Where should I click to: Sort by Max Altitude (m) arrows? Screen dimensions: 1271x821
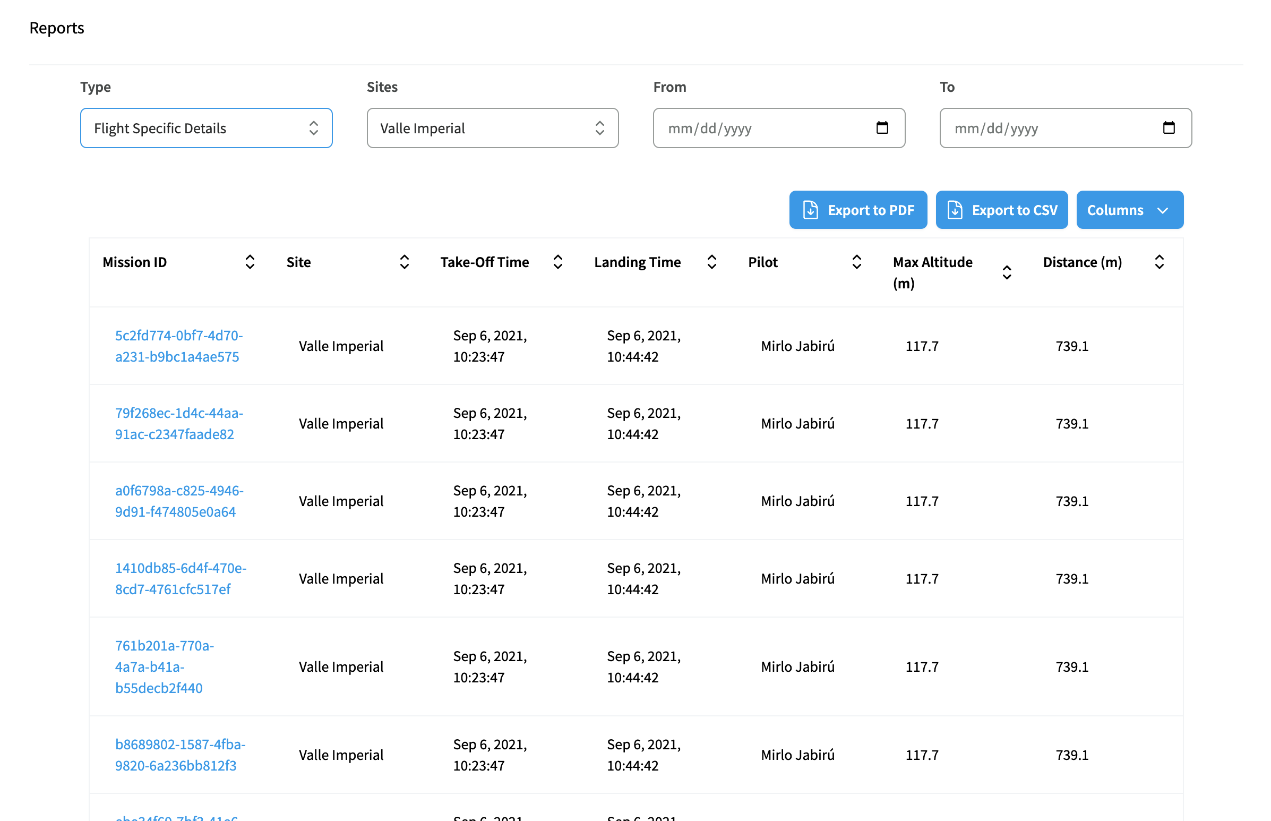[1007, 272]
